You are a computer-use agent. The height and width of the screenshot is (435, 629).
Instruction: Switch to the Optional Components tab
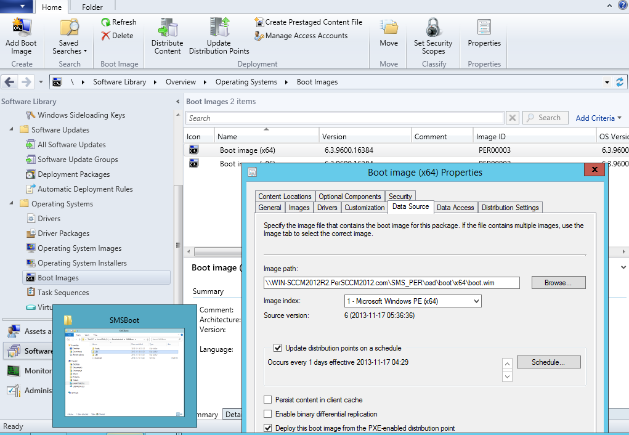[350, 196]
